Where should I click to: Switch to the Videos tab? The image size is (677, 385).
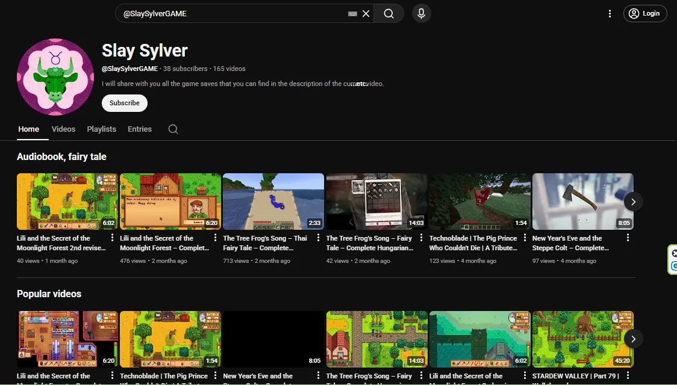pos(63,129)
